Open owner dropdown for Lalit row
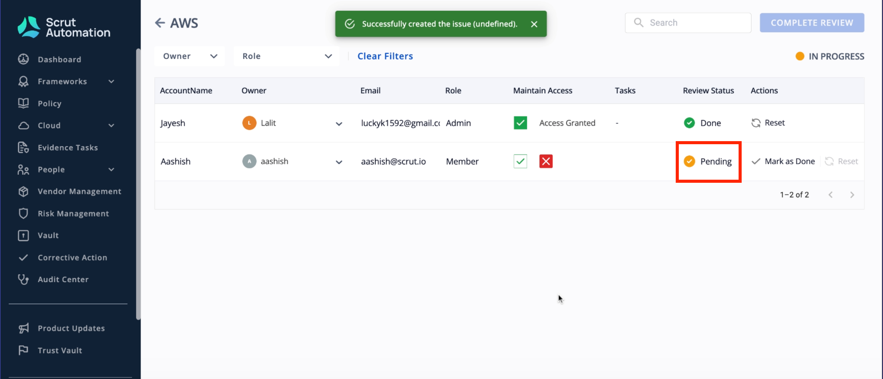The width and height of the screenshot is (883, 379). coord(339,124)
